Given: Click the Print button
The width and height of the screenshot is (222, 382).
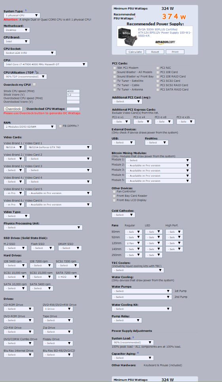Looking at the screenshot, I should click(x=175, y=52).
